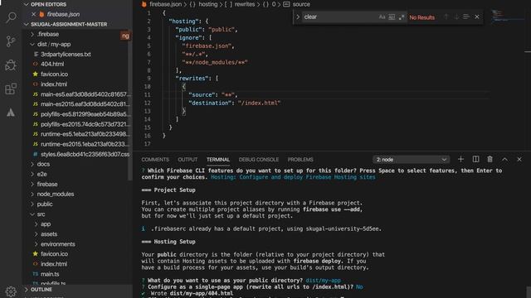Screen dimensions: 531x298
Task: Open main.ts in src folder
Action: [50, 274]
